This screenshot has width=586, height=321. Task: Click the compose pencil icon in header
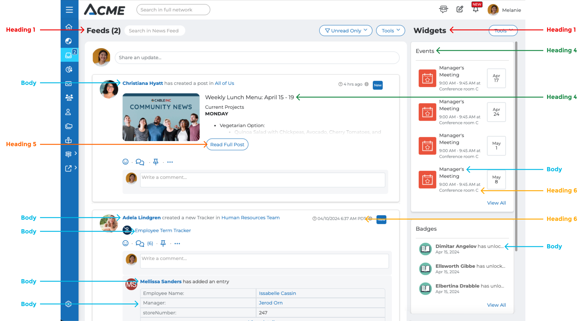click(460, 9)
